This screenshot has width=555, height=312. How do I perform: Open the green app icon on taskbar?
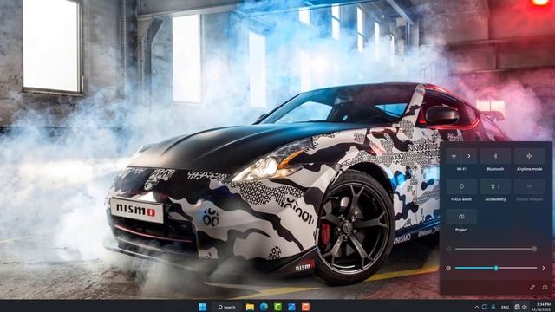tap(277, 307)
